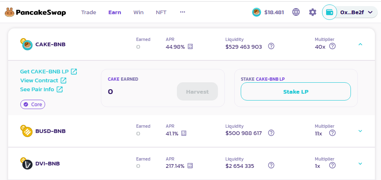Click the Stake LP button

[x=296, y=92]
